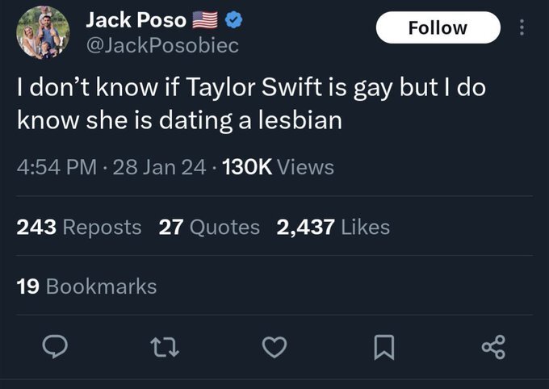549x389 pixels.
Task: Open the share icon options
Action: click(x=493, y=349)
